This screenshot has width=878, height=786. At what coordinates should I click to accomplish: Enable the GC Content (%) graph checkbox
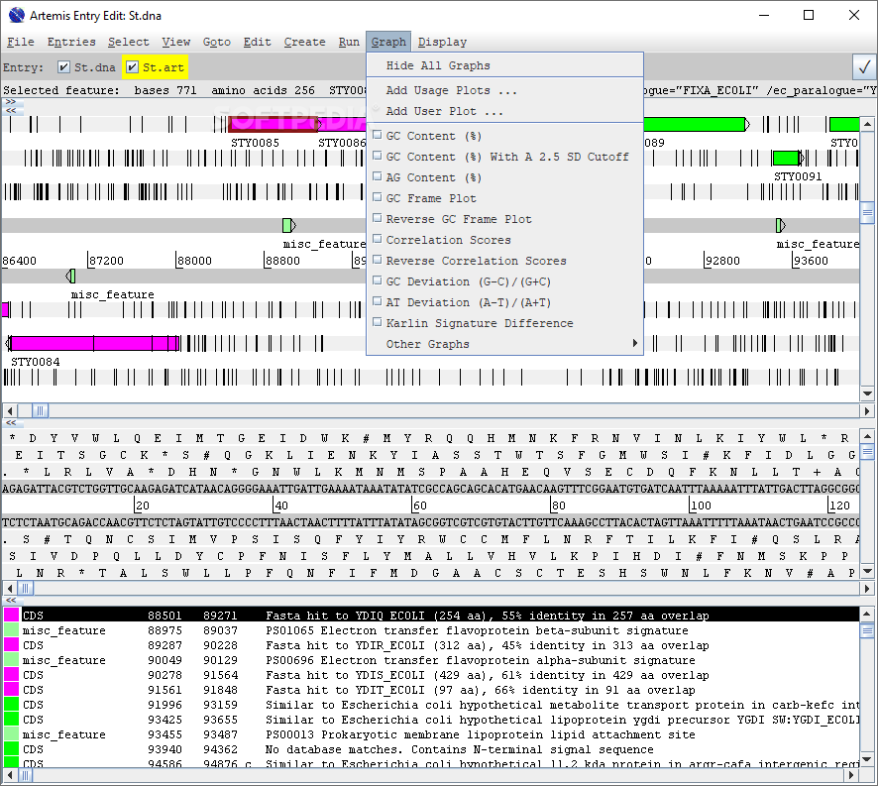378,135
